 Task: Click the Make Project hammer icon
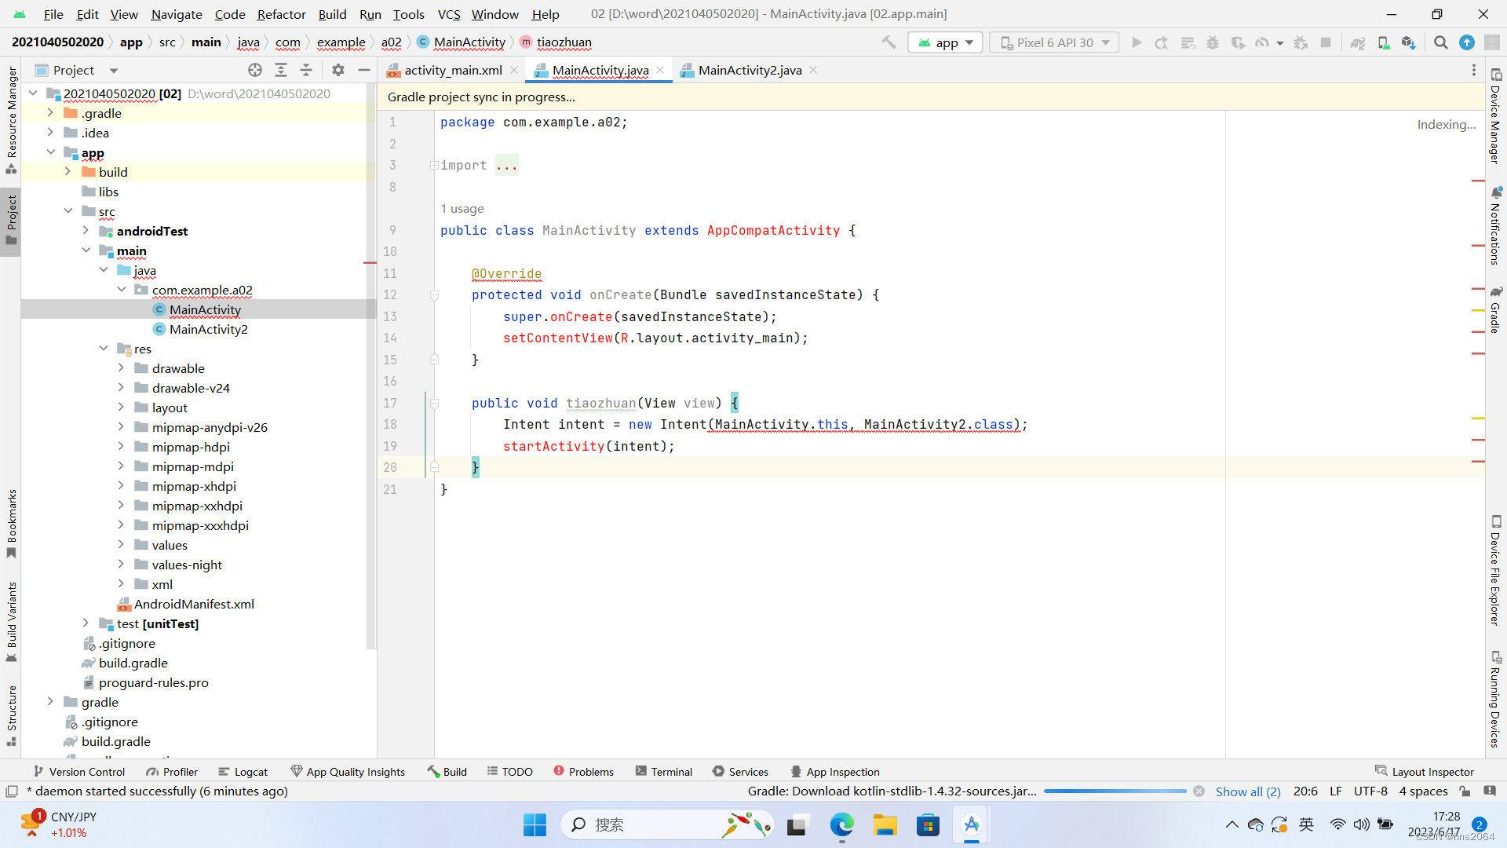pos(888,42)
